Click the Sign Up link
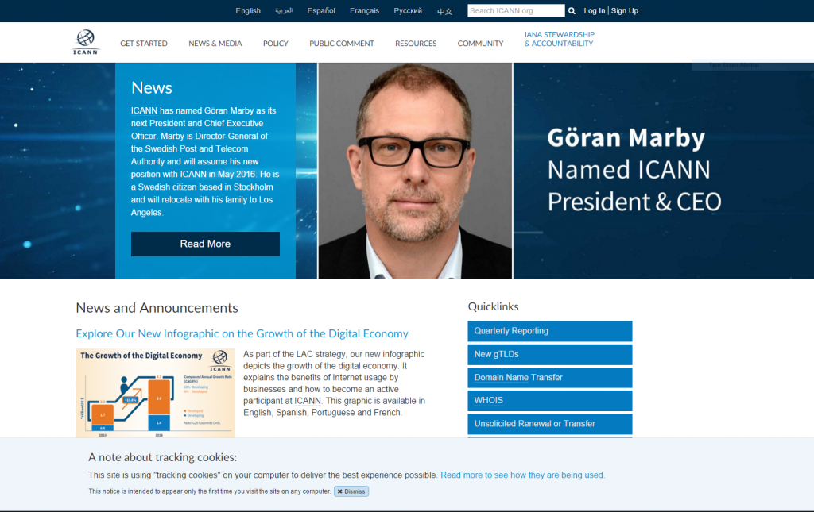Viewport: 814px width, 512px height. click(x=625, y=11)
